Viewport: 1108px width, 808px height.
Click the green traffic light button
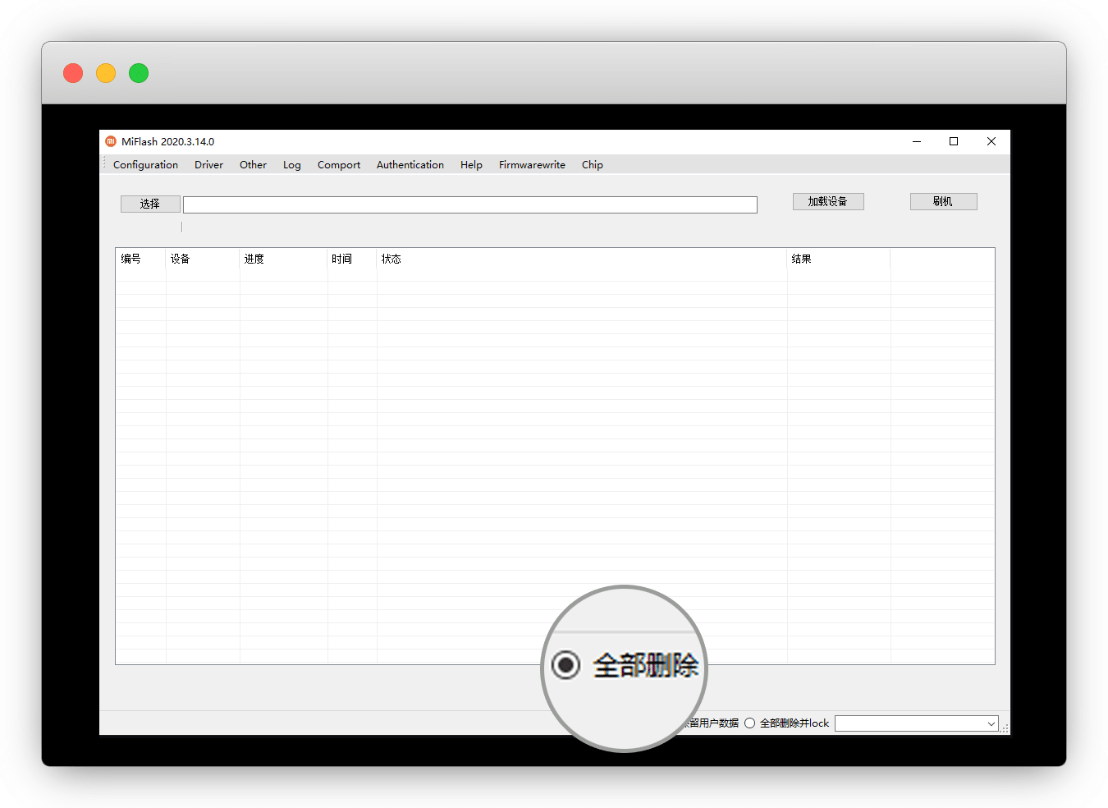click(x=139, y=73)
